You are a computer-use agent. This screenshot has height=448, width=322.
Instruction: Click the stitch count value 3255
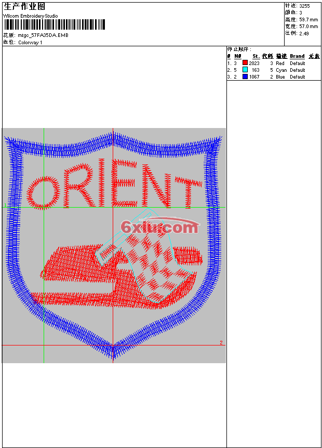click(x=304, y=6)
